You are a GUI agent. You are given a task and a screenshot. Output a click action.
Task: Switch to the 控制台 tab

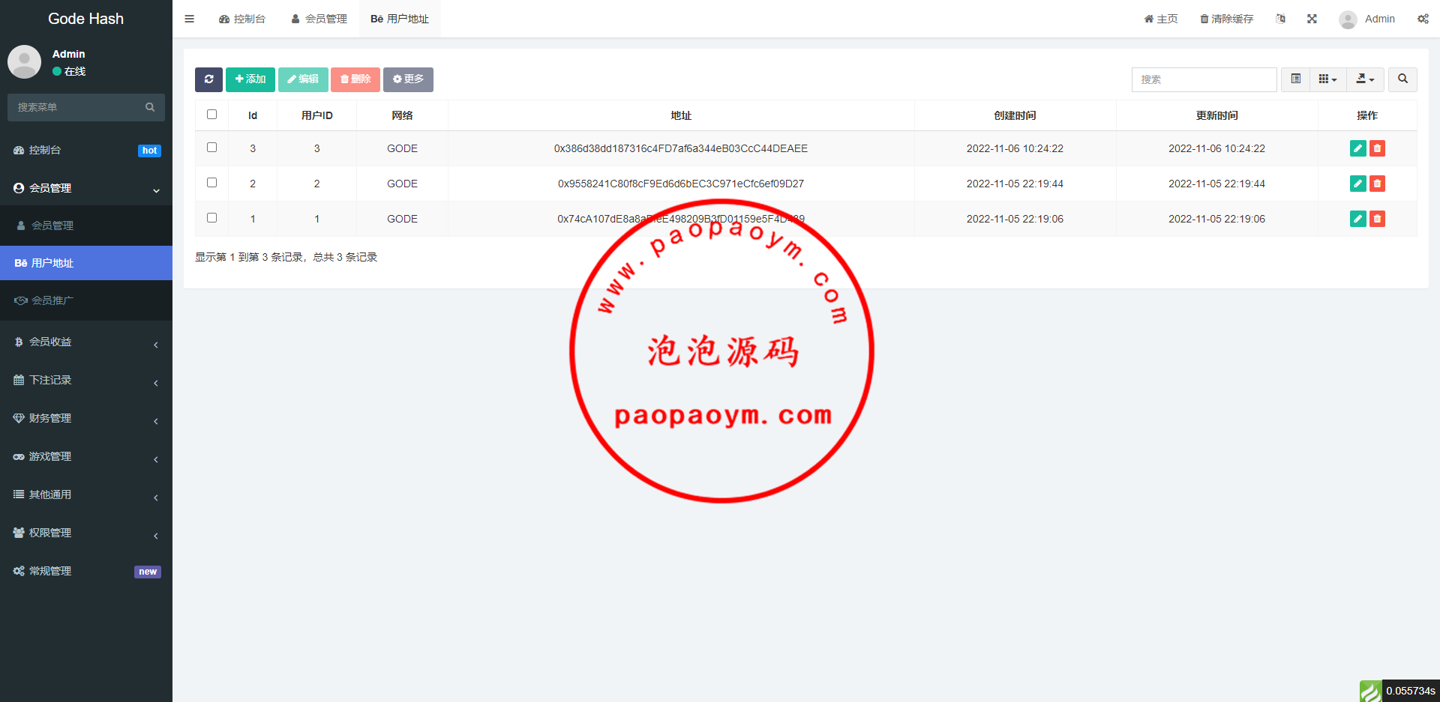click(241, 19)
